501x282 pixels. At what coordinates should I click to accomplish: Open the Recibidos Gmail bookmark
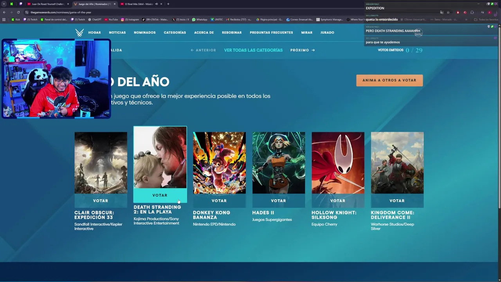pyautogui.click(x=239, y=20)
